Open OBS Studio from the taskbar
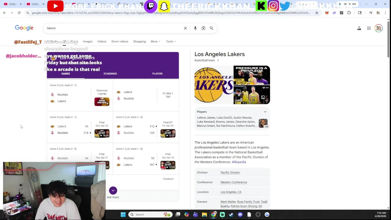391x220 pixels. [258, 215]
